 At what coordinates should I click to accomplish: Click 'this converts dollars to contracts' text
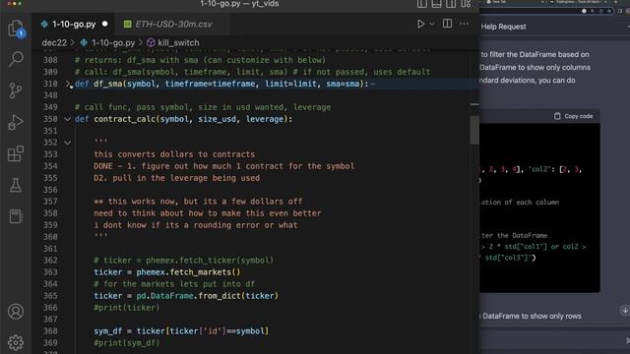pyautogui.click(x=174, y=154)
